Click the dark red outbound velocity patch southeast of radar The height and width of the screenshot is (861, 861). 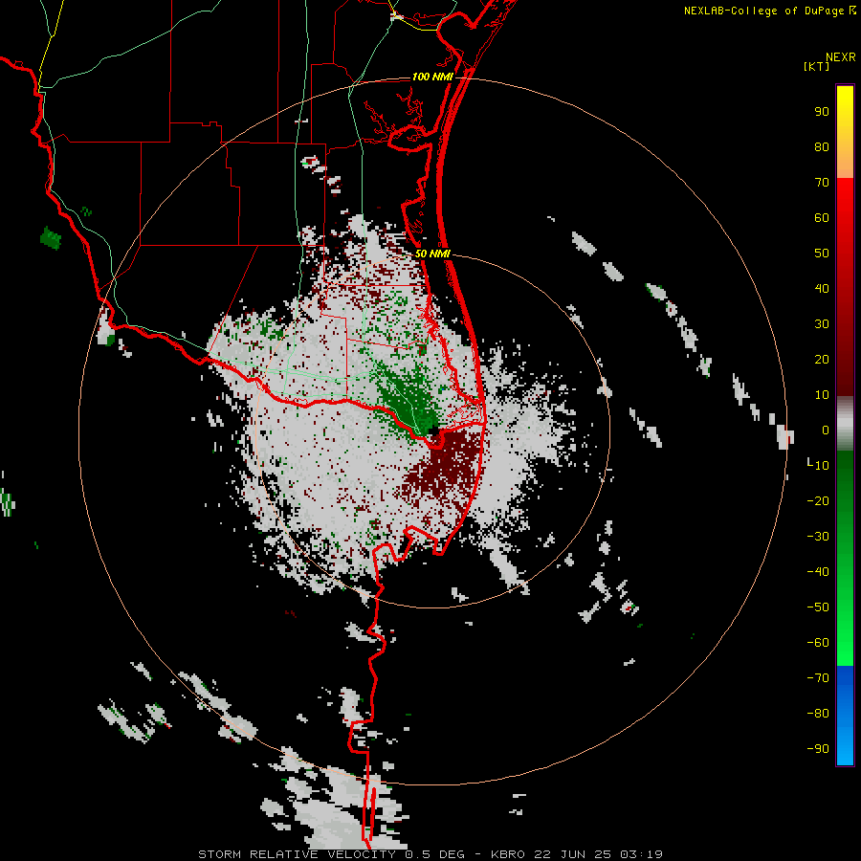[444, 467]
